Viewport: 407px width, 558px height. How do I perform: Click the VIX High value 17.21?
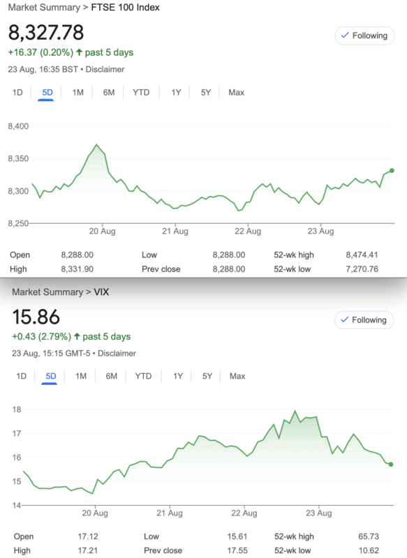(x=88, y=551)
